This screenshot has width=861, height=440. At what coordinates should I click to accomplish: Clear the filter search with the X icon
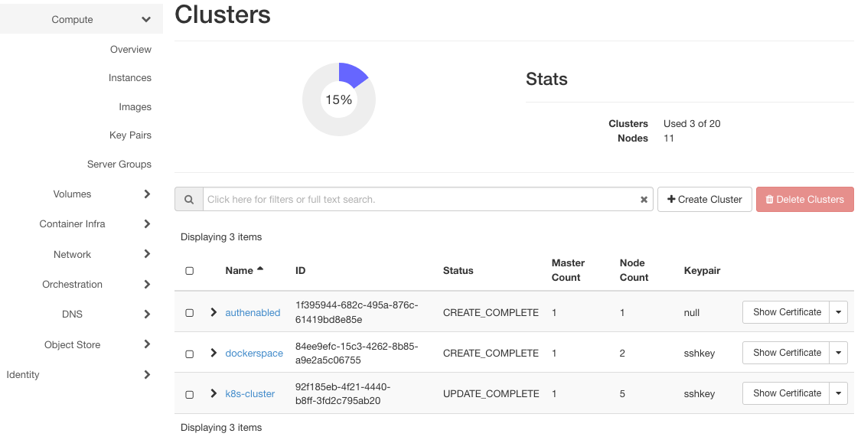(x=644, y=200)
